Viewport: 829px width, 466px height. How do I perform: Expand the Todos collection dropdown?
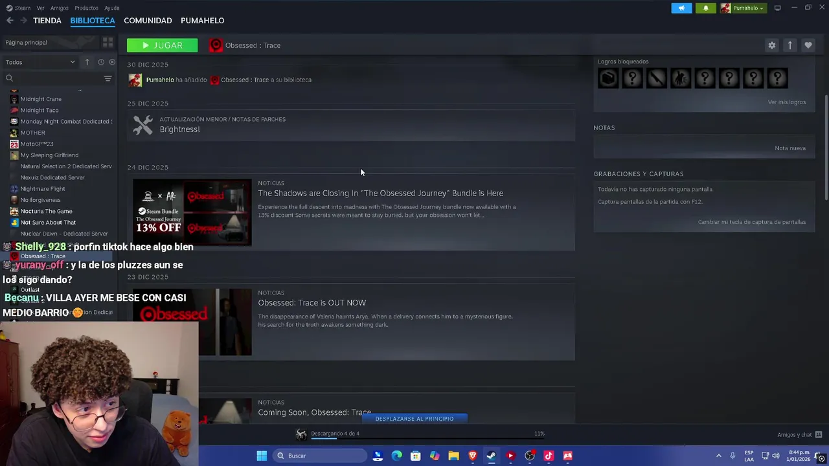tap(40, 62)
